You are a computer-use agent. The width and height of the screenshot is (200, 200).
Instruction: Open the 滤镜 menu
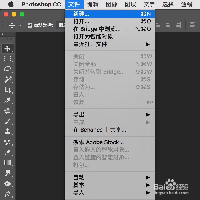pos(187,4)
